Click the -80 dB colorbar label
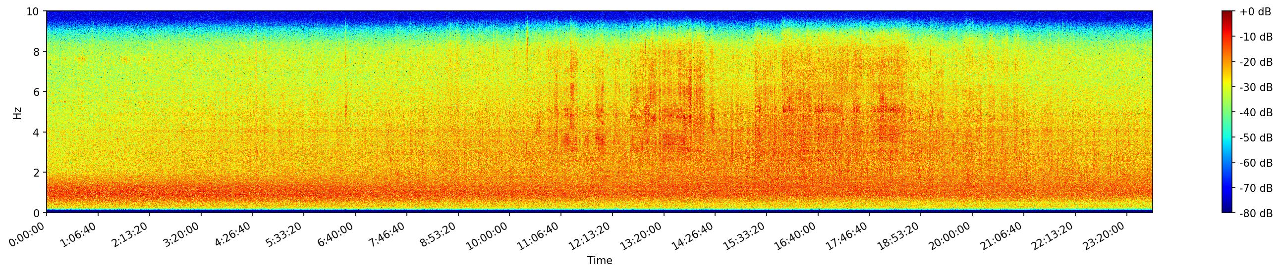This screenshot has width=1280, height=273. 1256,214
